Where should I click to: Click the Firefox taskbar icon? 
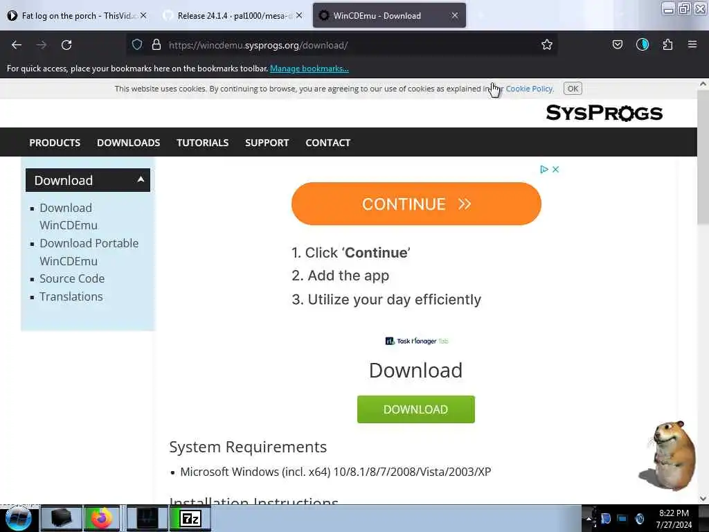102,518
